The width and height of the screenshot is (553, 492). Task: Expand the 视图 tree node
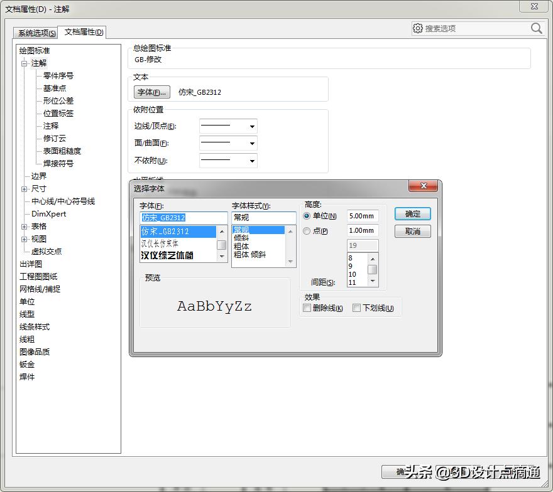coord(23,238)
